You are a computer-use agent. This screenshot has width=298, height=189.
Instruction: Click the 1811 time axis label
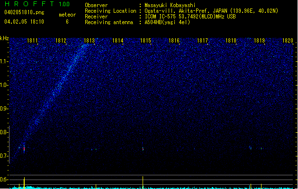coord(32,41)
